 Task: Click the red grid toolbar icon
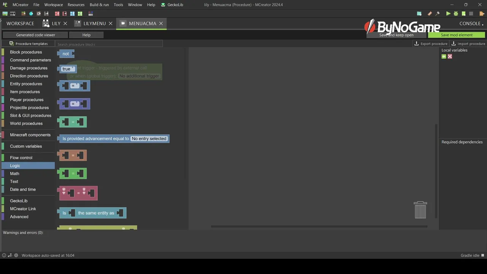click(57, 14)
